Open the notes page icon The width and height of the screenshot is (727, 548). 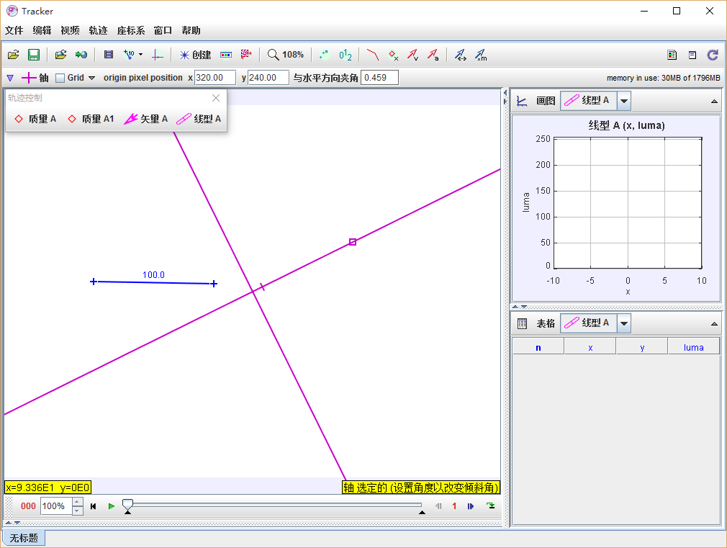(692, 55)
